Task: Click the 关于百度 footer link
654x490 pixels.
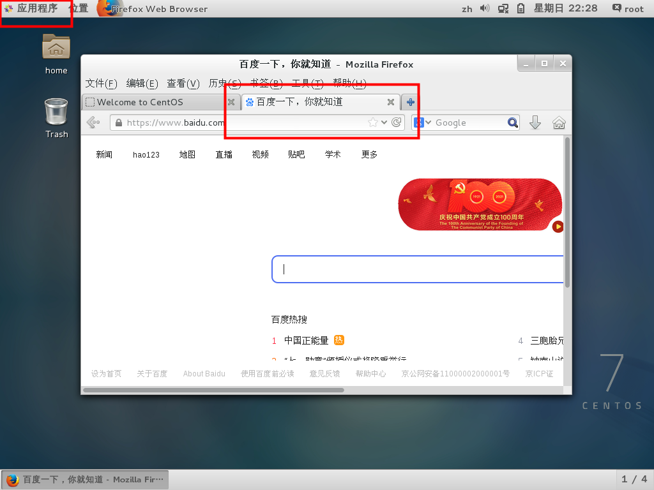Action: click(x=152, y=374)
